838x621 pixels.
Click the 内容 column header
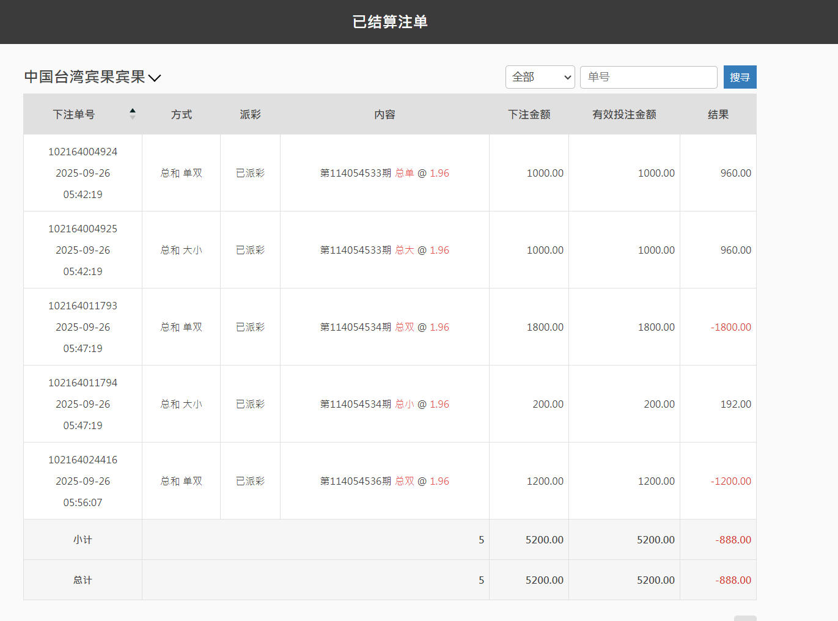tap(384, 114)
